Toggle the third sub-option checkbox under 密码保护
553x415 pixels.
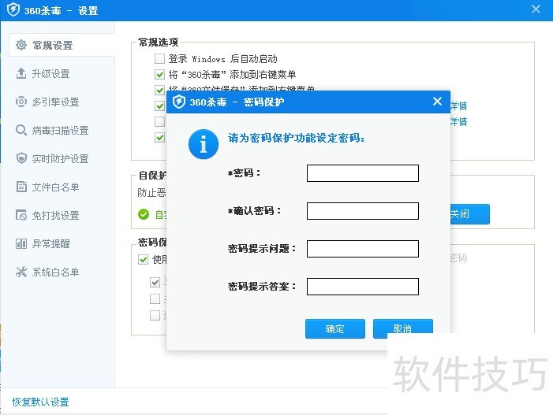tap(155, 315)
